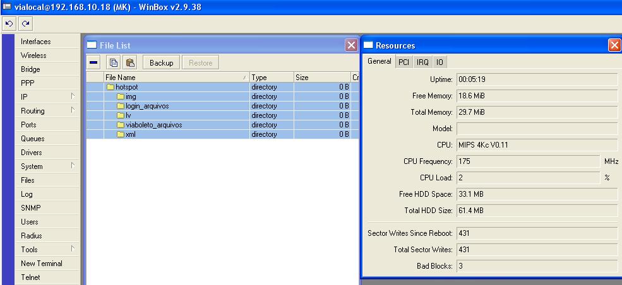The height and width of the screenshot is (285, 622).
Task: Switch to the PCI tab
Action: (x=404, y=62)
